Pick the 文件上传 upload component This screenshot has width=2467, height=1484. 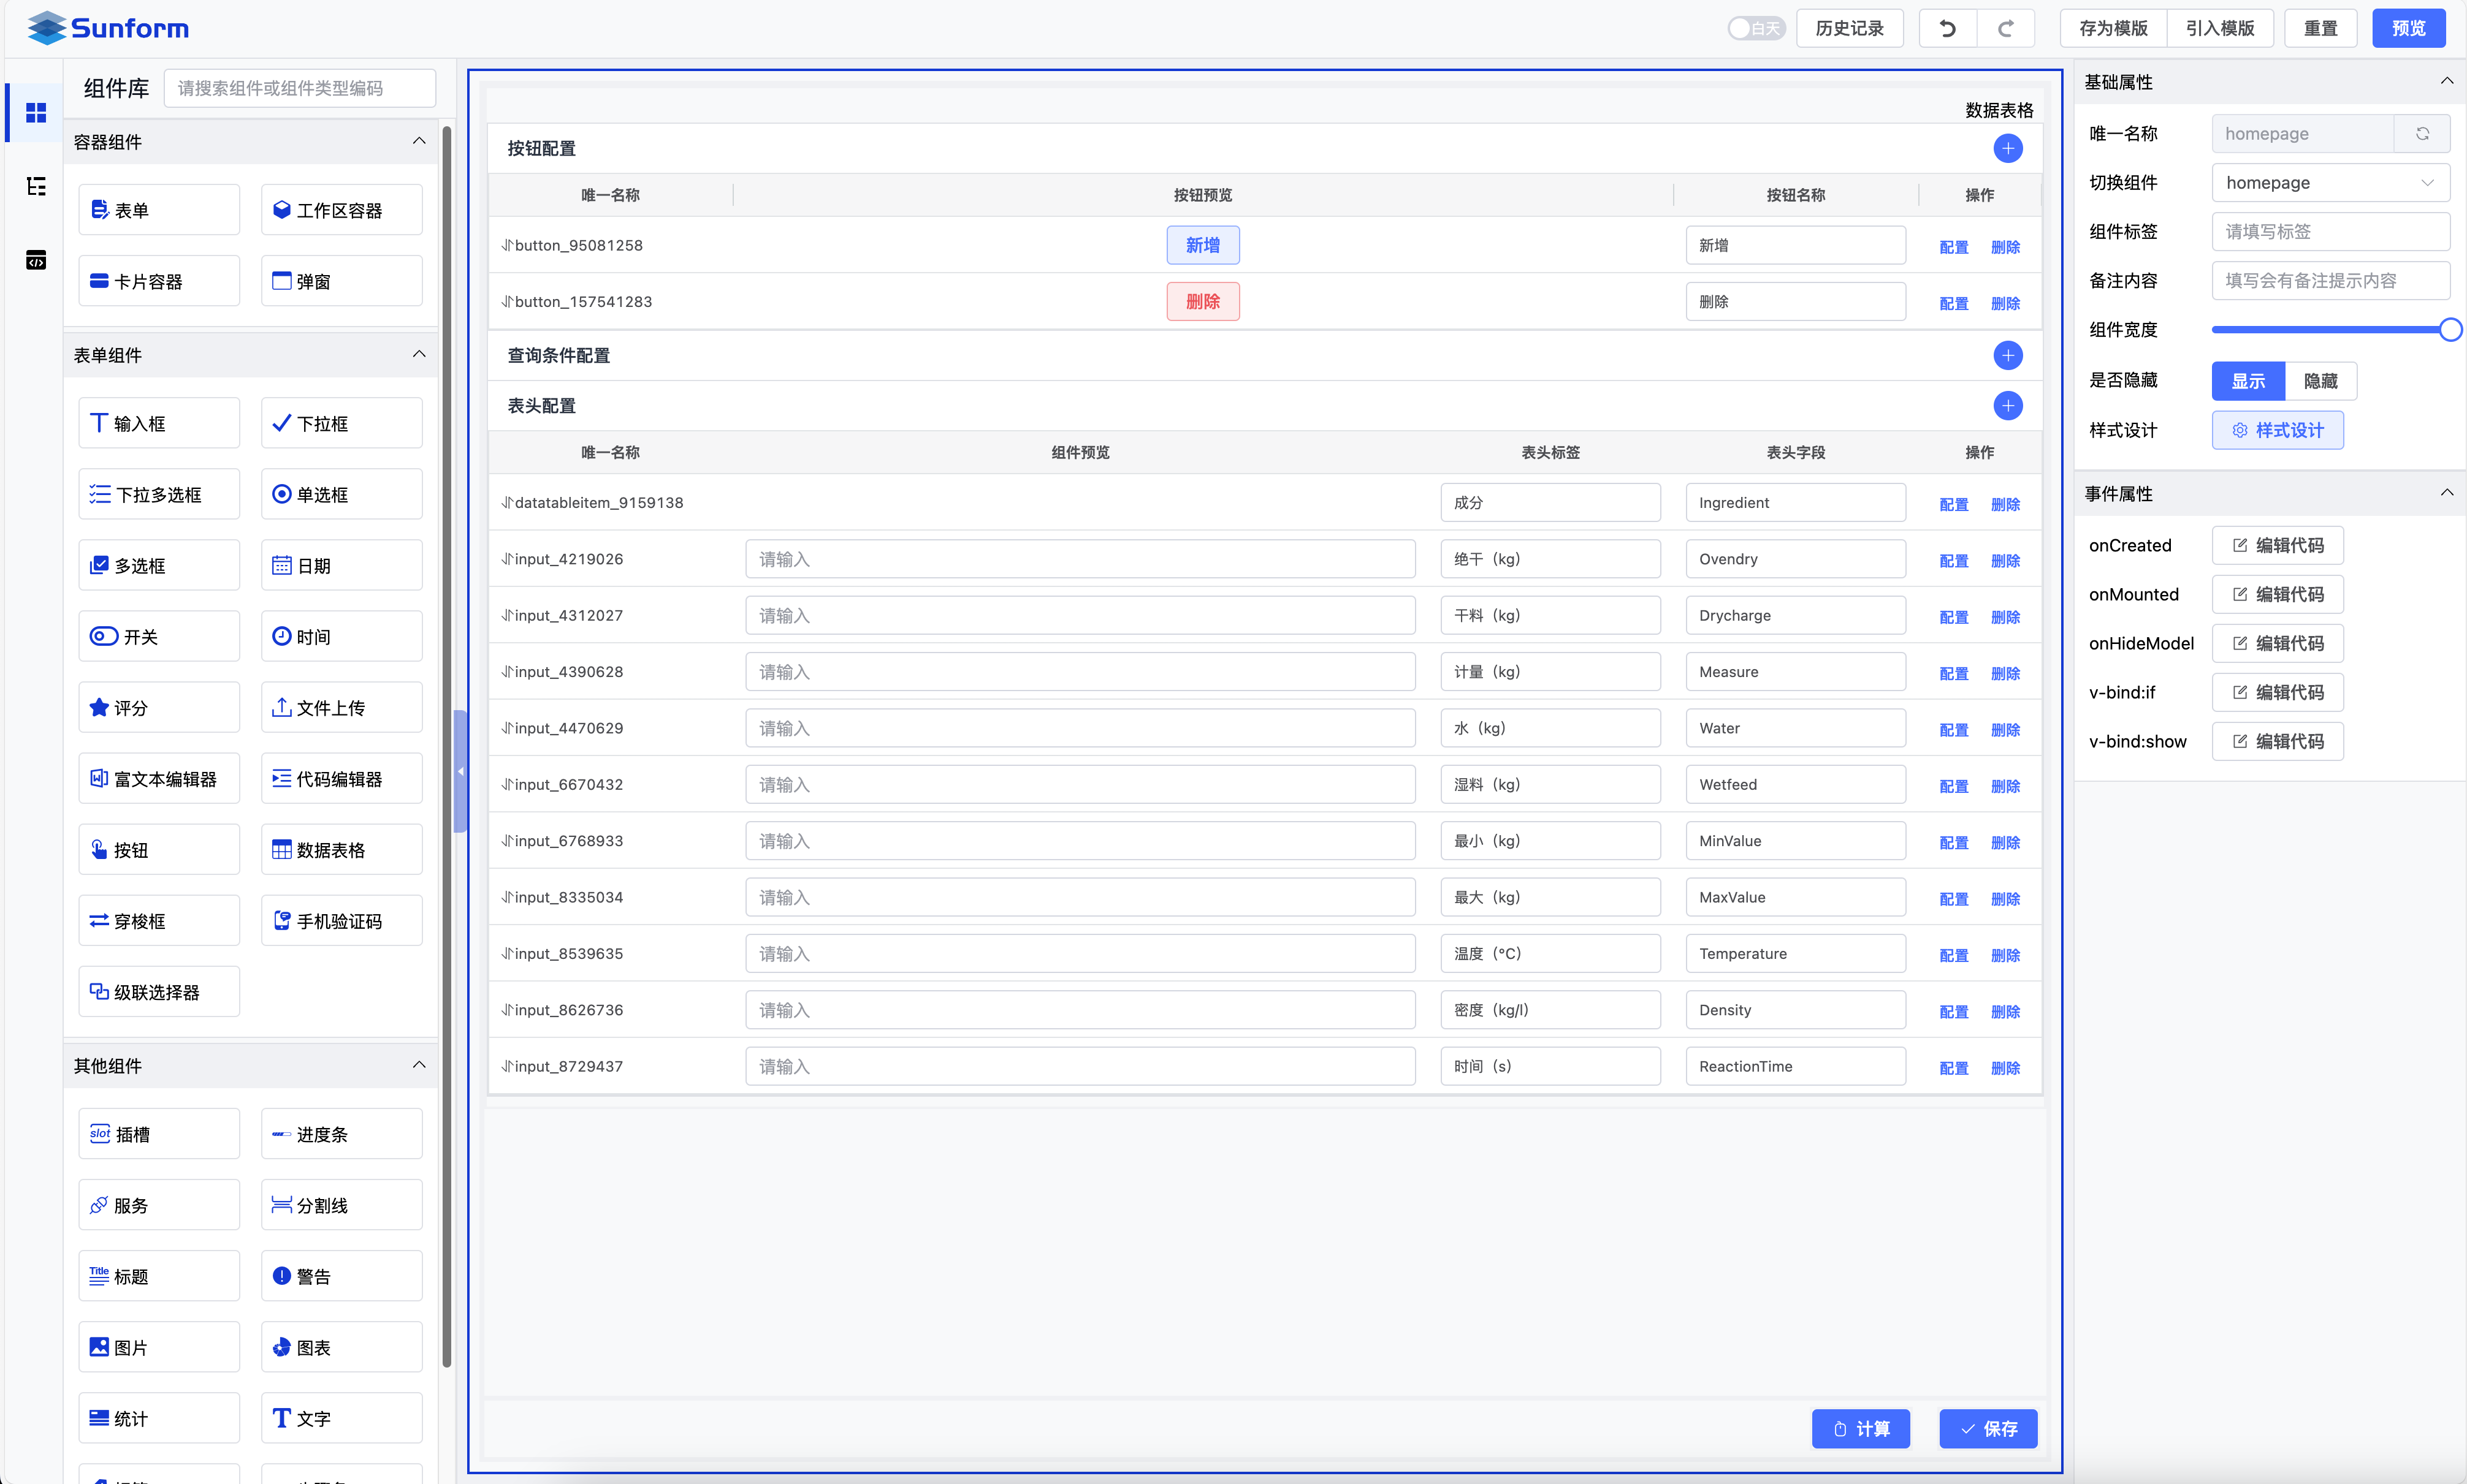341,707
